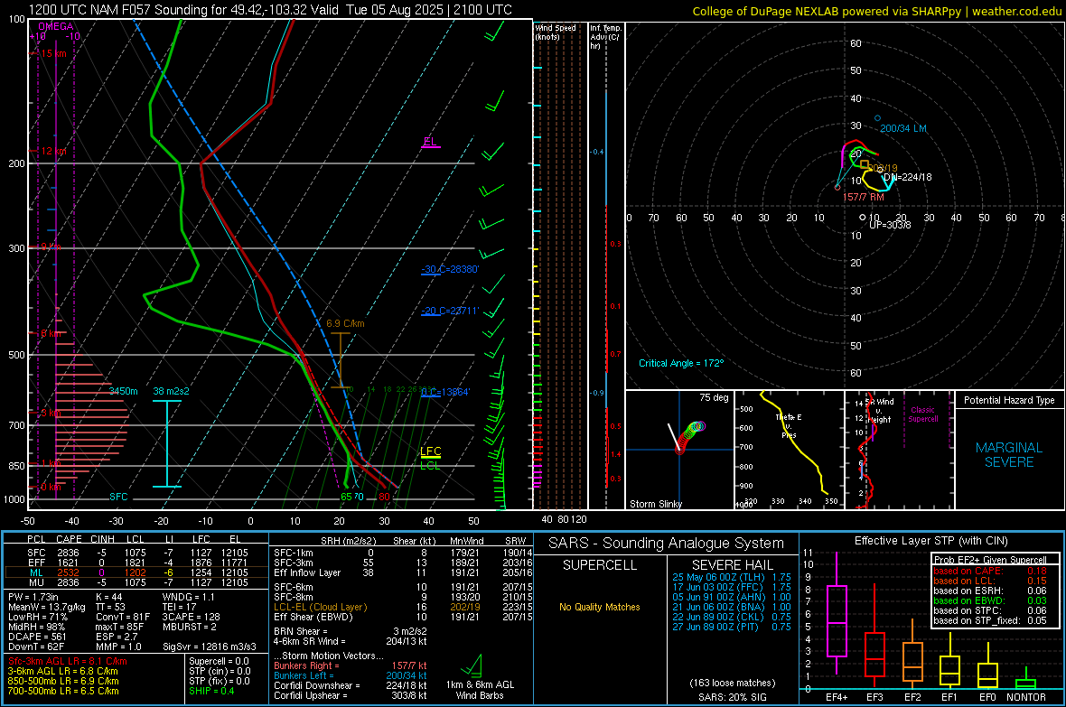
Task: Click the 'Classic Supercell' magenta label
Action: [923, 414]
